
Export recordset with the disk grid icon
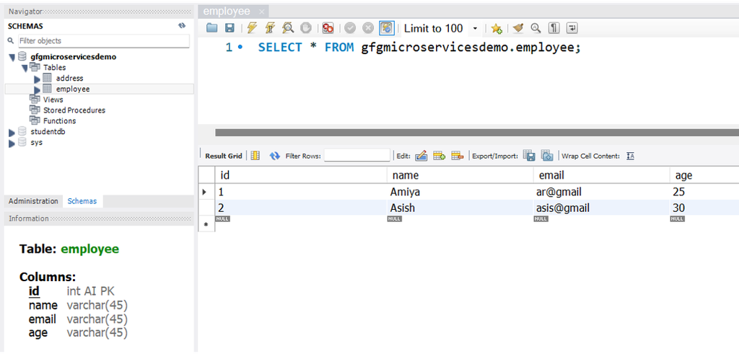tap(529, 156)
